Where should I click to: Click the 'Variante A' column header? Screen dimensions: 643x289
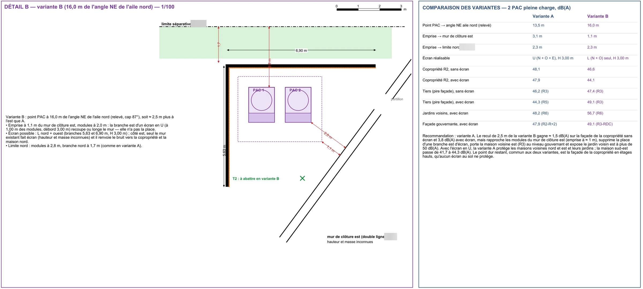pyautogui.click(x=543, y=16)
